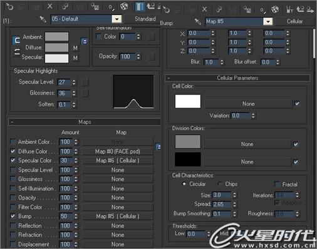Image resolution: width=317 pixels, height=249 pixels.
Task: Collapse the Maps rollout header
Action: (85, 122)
